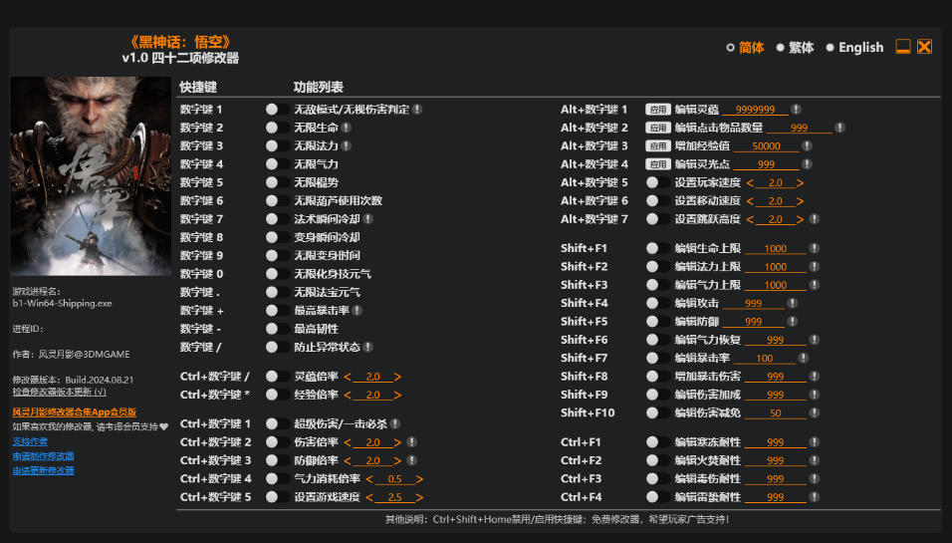
Task: Open the info tip for 编辑灵蕴
Action: [796, 110]
